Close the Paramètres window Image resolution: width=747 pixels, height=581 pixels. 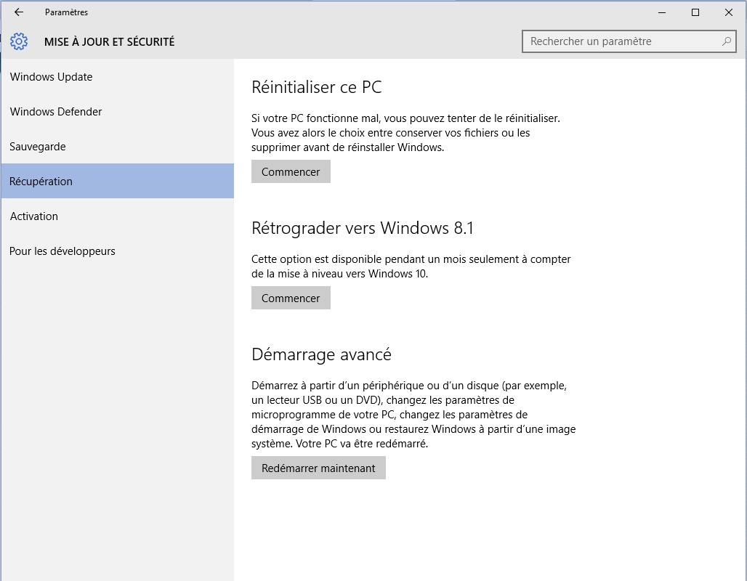(x=728, y=12)
